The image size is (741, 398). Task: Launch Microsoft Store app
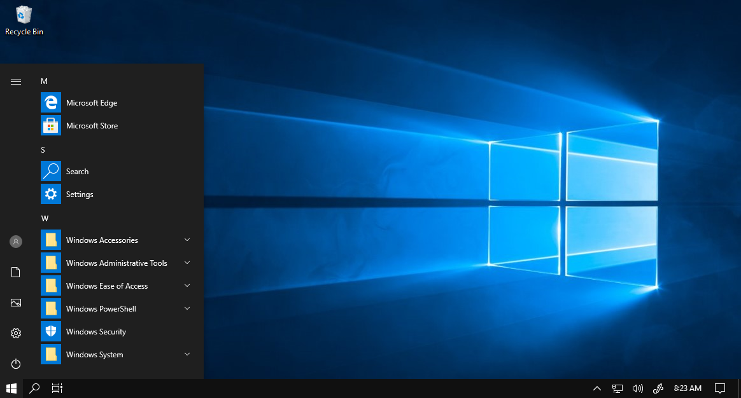[x=116, y=126]
